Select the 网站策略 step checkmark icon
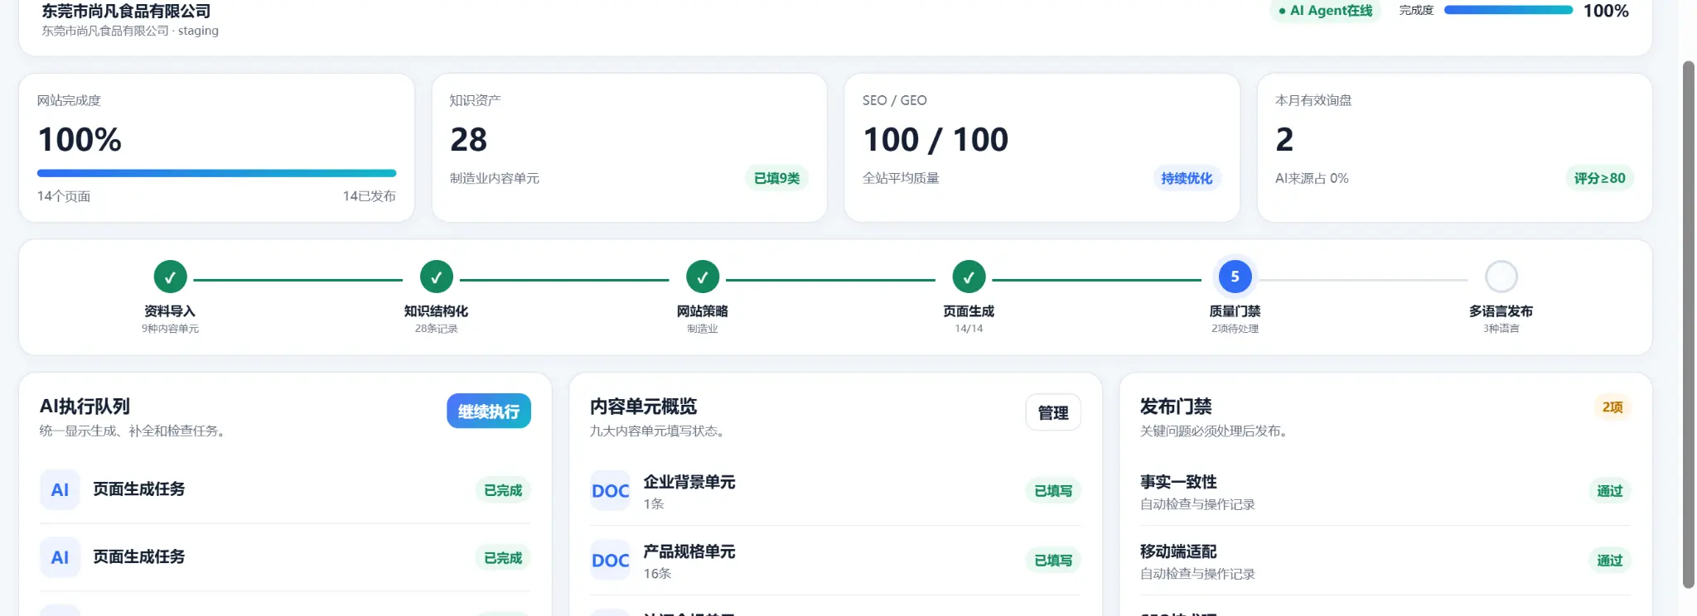 (703, 277)
